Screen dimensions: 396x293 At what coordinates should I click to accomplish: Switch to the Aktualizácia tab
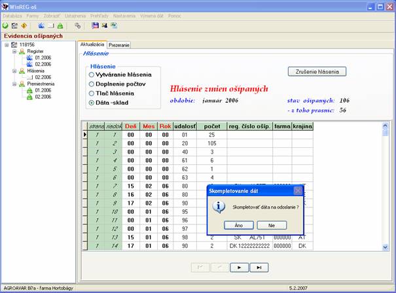coord(92,44)
